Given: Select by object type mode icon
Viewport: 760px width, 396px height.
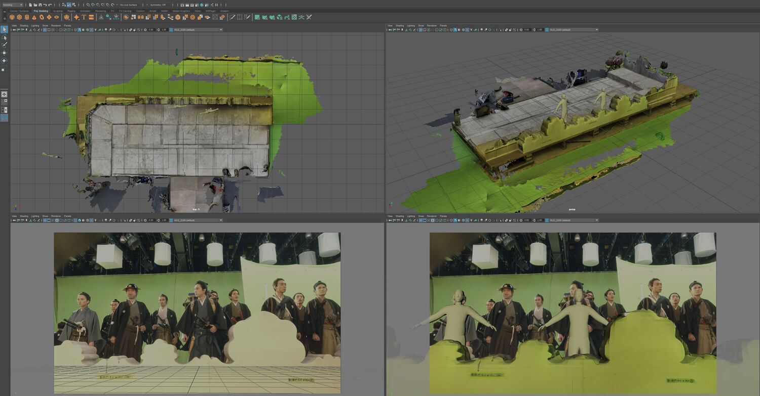Looking at the screenshot, I should tap(69, 5).
